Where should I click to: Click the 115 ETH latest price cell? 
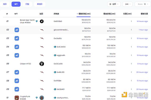(86, 55)
